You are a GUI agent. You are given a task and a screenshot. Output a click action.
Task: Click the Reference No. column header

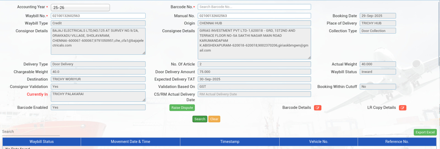pyautogui.click(x=397, y=142)
